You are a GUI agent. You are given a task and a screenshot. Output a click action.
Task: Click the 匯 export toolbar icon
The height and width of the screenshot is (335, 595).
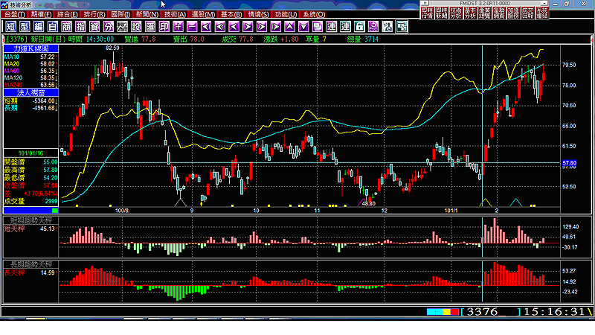150,27
